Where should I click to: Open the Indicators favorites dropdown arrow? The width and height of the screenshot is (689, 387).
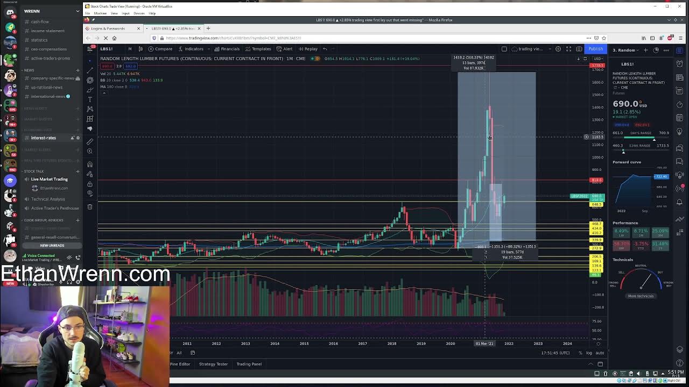click(x=208, y=49)
